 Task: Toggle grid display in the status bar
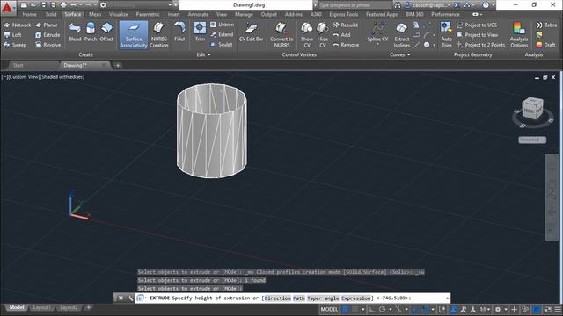pos(346,309)
